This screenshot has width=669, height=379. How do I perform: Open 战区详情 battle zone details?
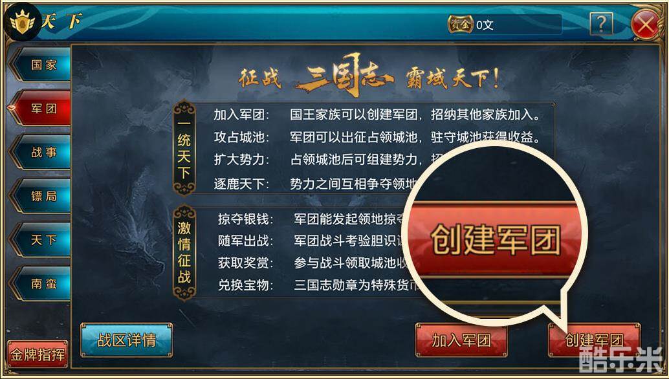[126, 340]
